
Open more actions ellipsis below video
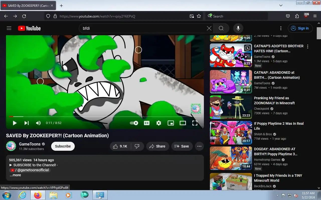point(199,146)
